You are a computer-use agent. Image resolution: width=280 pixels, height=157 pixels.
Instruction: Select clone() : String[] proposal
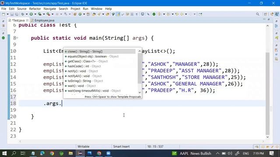[100, 51]
